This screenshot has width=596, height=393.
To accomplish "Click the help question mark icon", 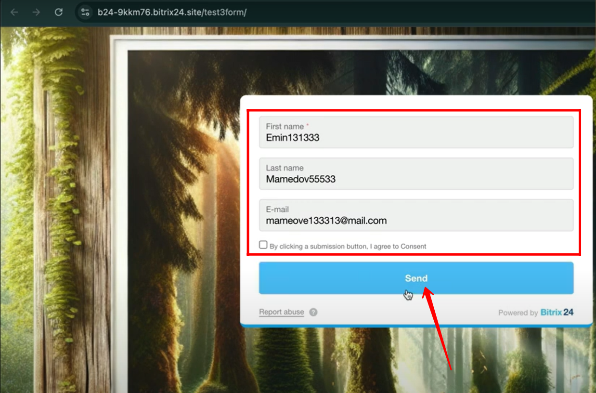I will click(313, 312).
